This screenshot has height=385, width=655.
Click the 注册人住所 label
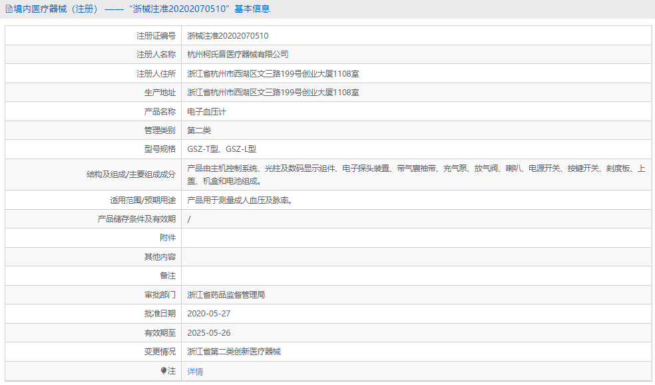pyautogui.click(x=156, y=73)
